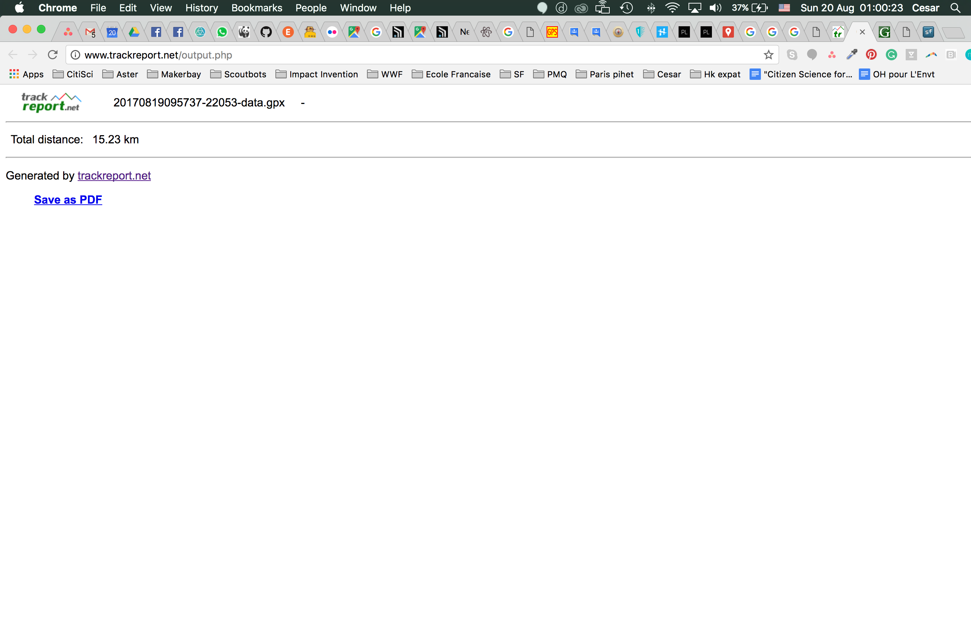Open the Pinterest extension
This screenshot has width=971, height=628.
coord(872,54)
